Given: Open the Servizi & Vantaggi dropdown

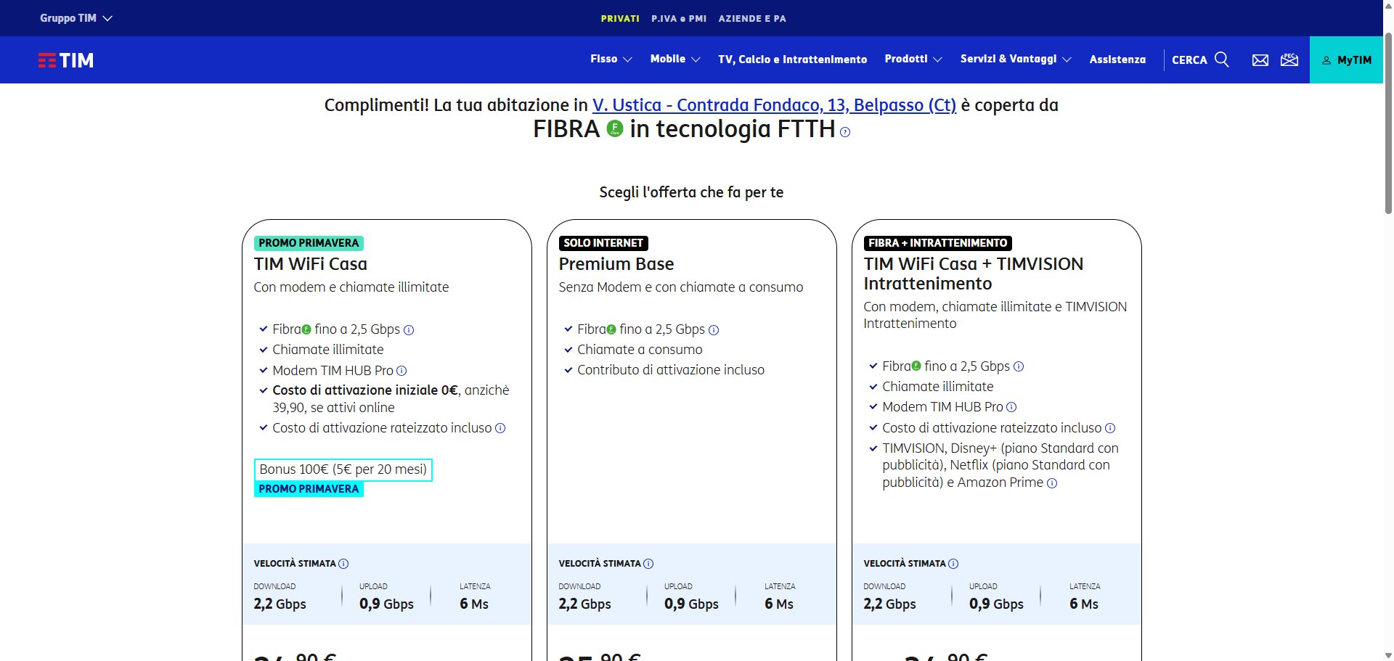Looking at the screenshot, I should pyautogui.click(x=1015, y=59).
